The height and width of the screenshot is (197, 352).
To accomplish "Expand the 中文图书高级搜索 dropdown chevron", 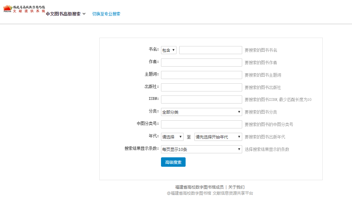I will tap(84, 14).
